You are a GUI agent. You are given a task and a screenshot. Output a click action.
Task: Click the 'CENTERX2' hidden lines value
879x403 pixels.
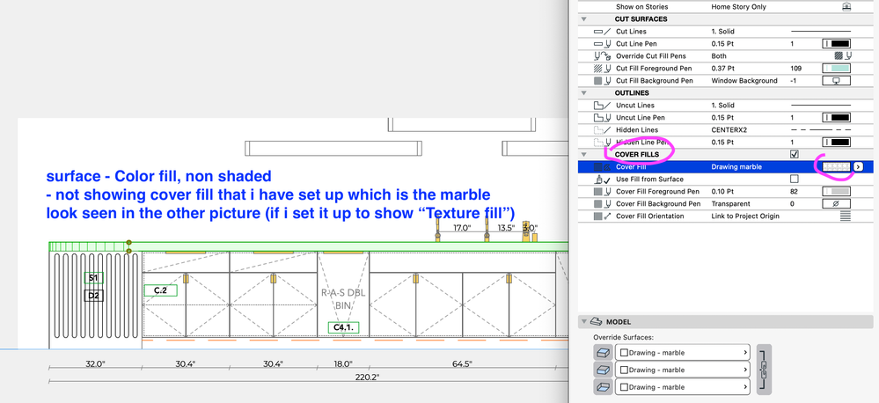tap(729, 130)
